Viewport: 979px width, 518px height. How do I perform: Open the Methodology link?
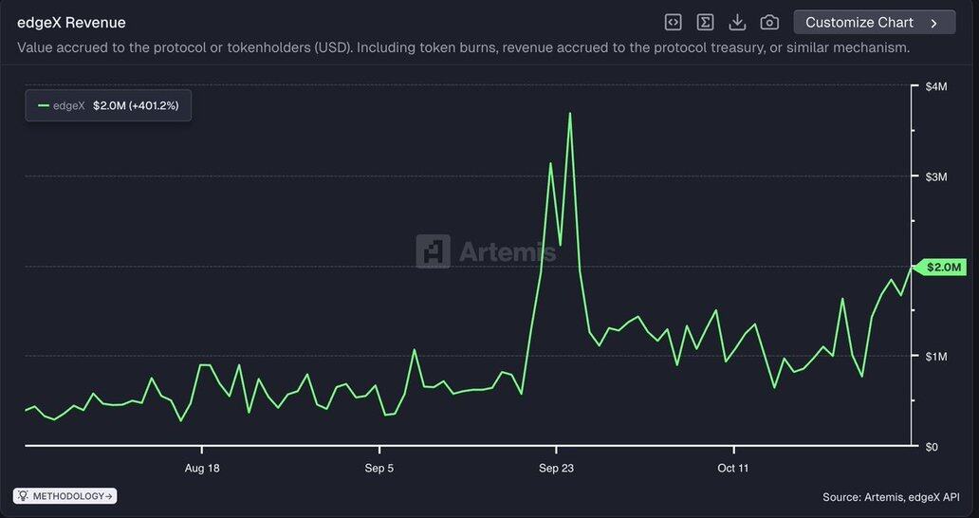68,495
